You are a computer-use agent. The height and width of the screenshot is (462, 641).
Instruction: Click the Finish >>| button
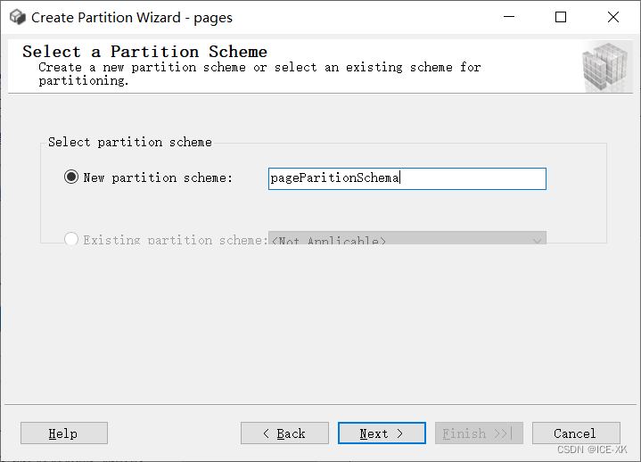(x=478, y=433)
